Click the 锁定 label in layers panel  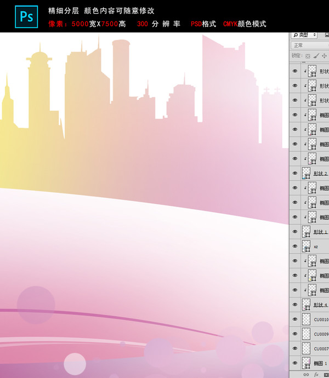tap(297, 56)
